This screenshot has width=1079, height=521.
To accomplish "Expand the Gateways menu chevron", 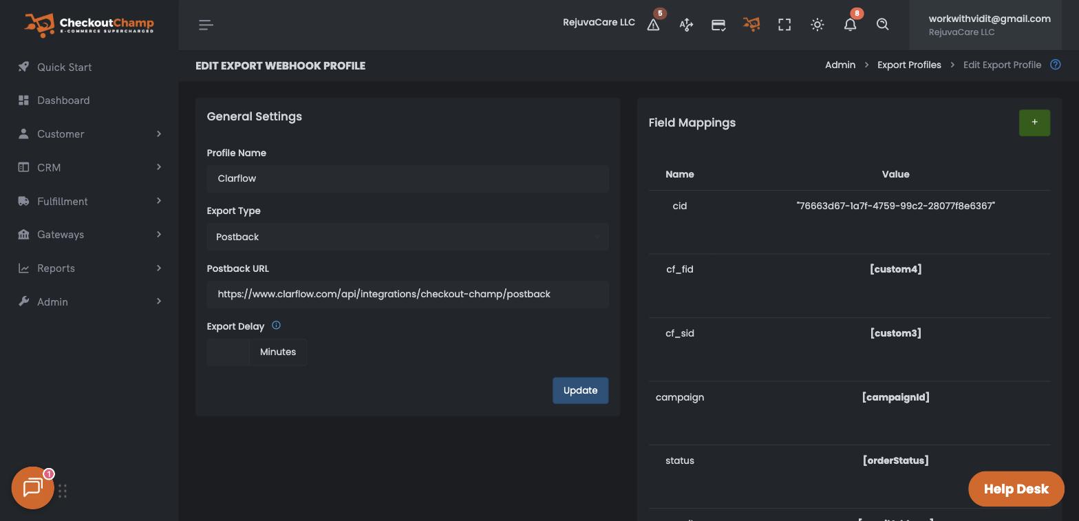I will click(159, 235).
